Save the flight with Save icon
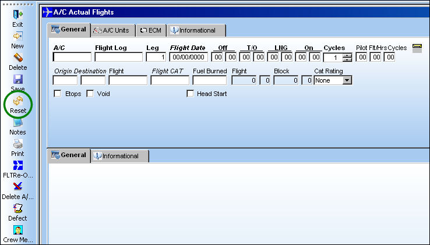This screenshot has width=430, height=245. tap(18, 79)
